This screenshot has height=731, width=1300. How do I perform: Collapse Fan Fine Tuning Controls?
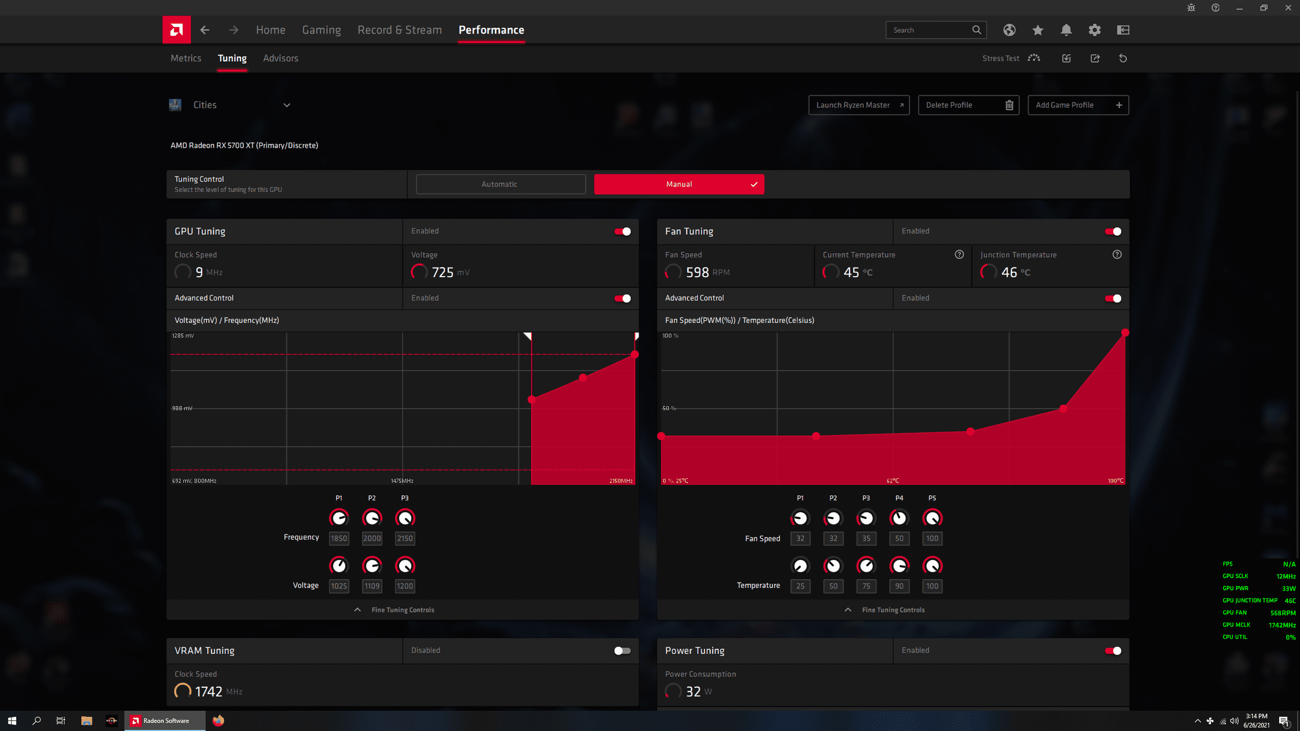[x=893, y=610]
